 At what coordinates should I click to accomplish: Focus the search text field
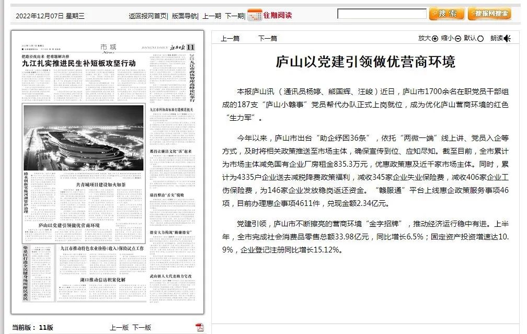[382, 14]
